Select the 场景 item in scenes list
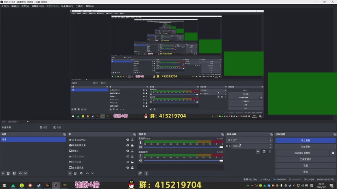This screenshot has height=189, width=337. pyautogui.click(x=33, y=139)
